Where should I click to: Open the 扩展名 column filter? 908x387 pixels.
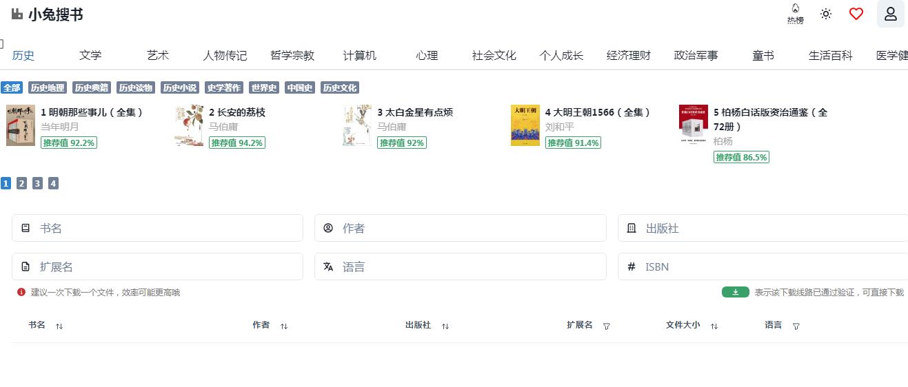[607, 326]
